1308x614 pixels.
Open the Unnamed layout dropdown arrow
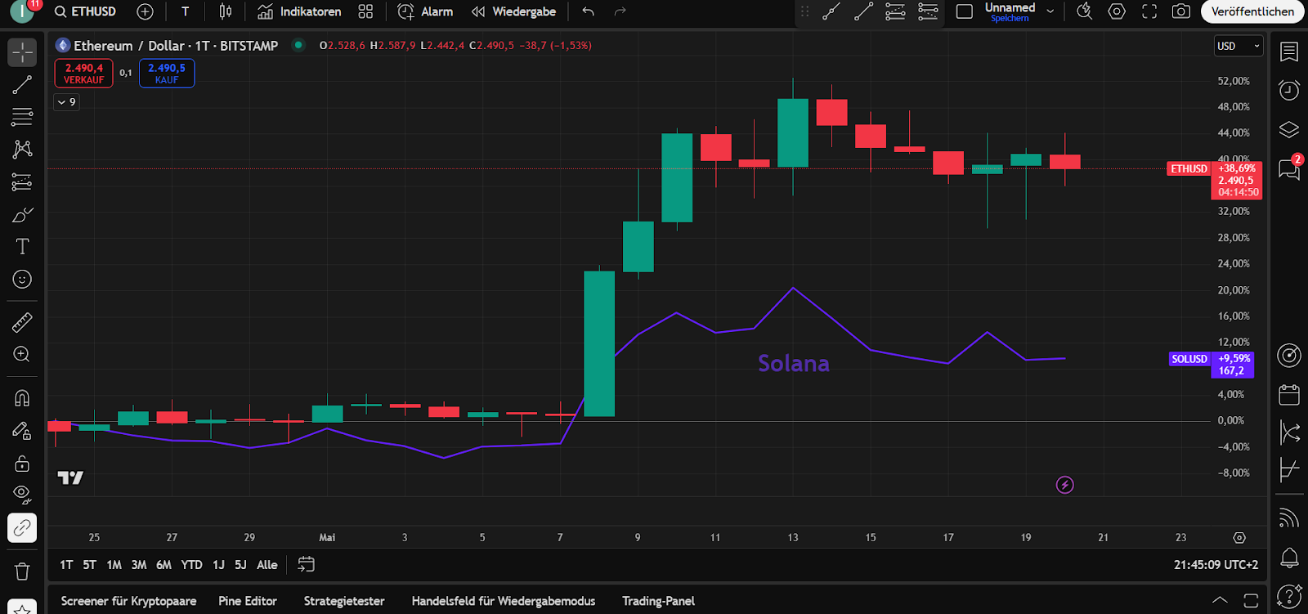[x=1050, y=11]
